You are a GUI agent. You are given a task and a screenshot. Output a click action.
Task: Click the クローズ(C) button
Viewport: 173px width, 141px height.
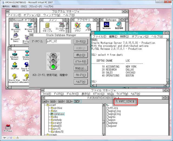click(81, 75)
